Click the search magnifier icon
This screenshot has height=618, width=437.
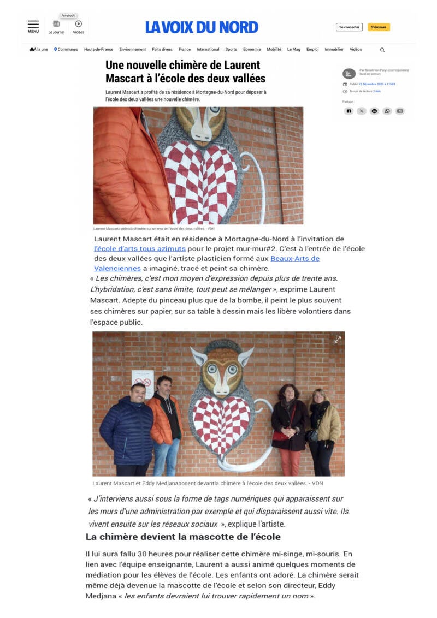(382, 50)
